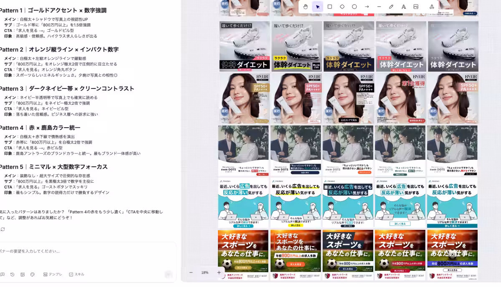Open the comment icon in bottom toolbar
This screenshot has width=501, height=287.
[3, 274]
